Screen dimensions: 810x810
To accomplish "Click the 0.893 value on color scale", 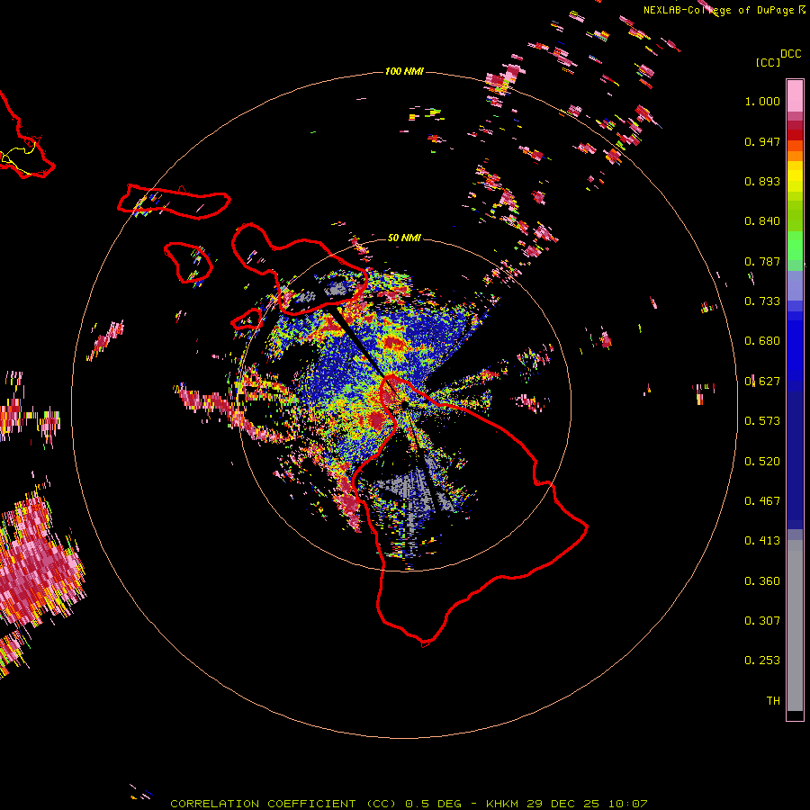I will (x=762, y=181).
